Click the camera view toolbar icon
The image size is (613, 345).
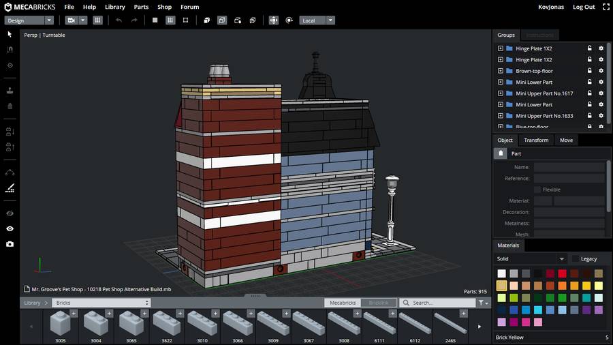[x=71, y=20]
